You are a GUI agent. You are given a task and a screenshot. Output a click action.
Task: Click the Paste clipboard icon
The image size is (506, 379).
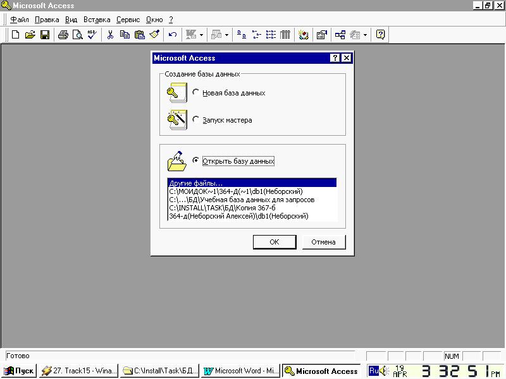pos(139,35)
